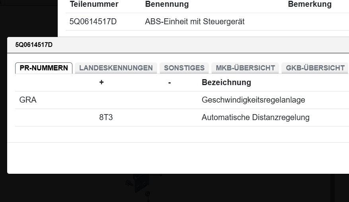Select the GRA row label
The height and width of the screenshot is (202, 349).
point(28,100)
